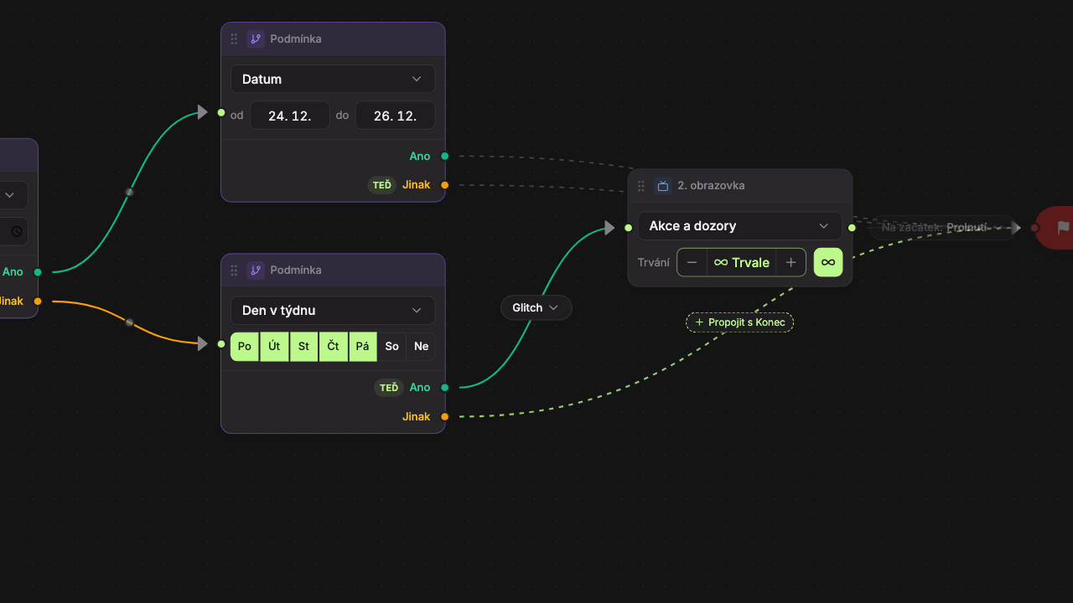Click the TEĎ badge next to Jinak
Screen dimensions: 1073x603
tap(382, 185)
